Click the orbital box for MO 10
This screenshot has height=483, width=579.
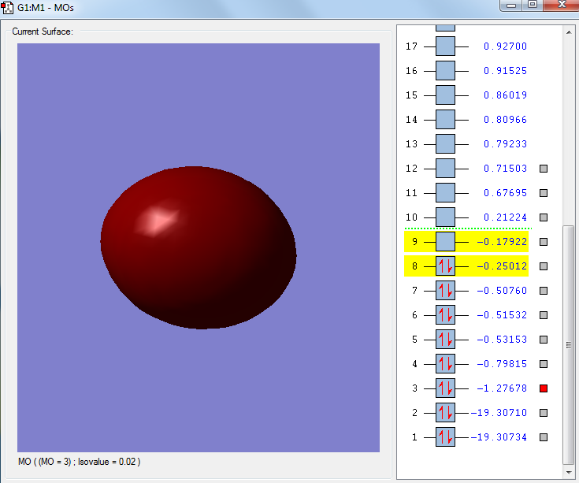(x=445, y=217)
